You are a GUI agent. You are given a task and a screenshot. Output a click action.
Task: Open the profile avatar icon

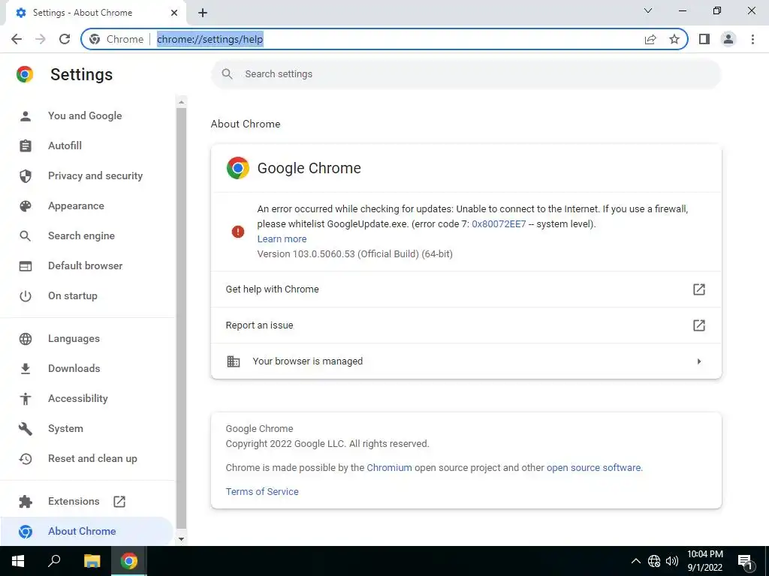coord(728,39)
